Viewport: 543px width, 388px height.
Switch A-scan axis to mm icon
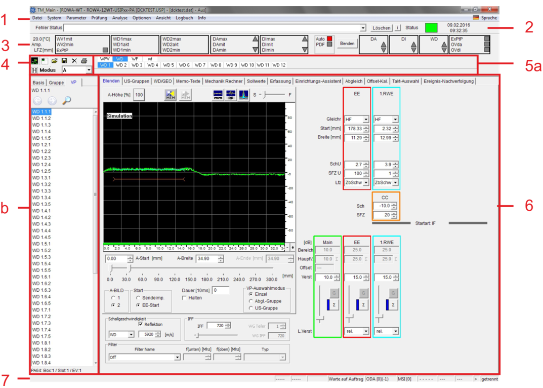coord(218,95)
